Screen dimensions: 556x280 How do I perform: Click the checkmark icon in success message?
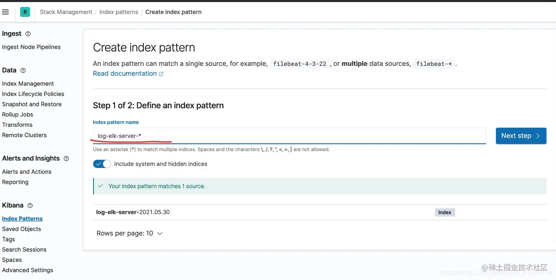click(x=100, y=186)
